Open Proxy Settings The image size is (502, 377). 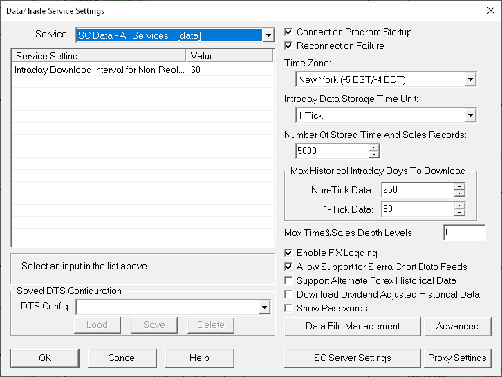[x=458, y=358]
